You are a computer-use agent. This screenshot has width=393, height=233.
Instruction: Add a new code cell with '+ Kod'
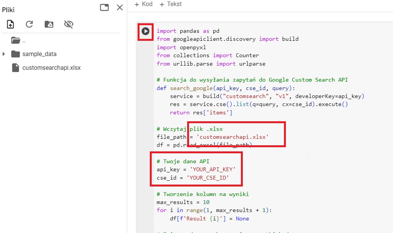pos(143,4)
